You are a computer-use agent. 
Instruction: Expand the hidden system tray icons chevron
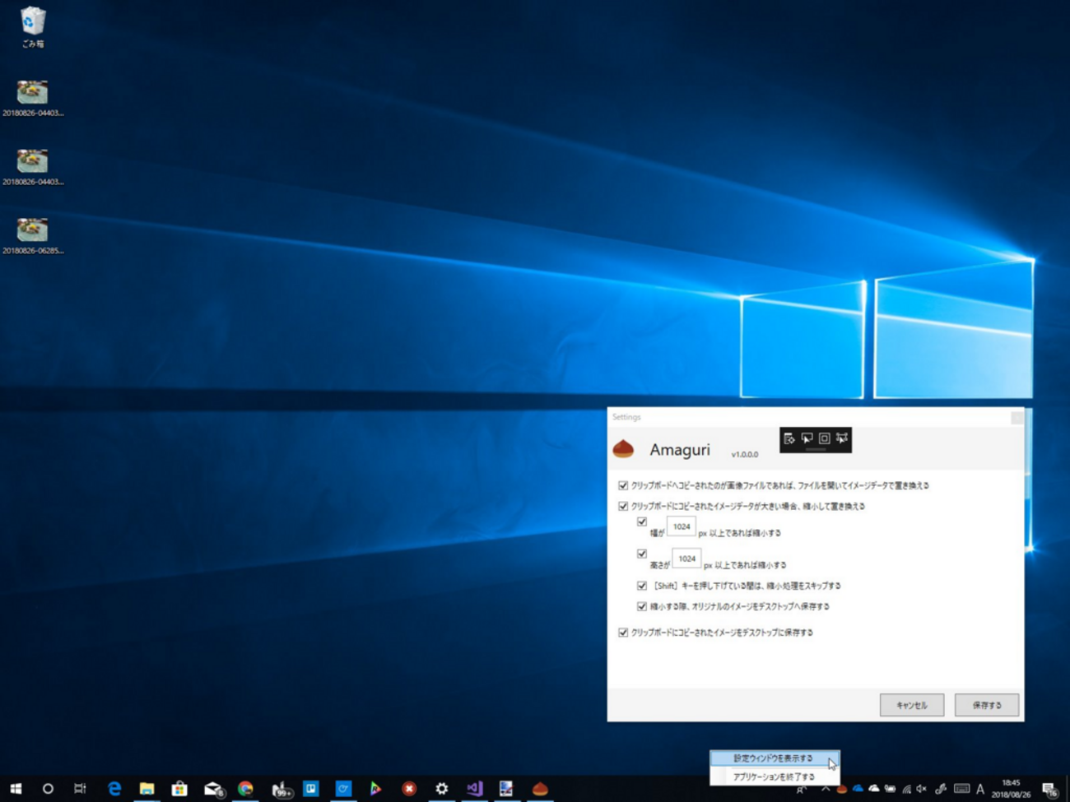coord(825,789)
